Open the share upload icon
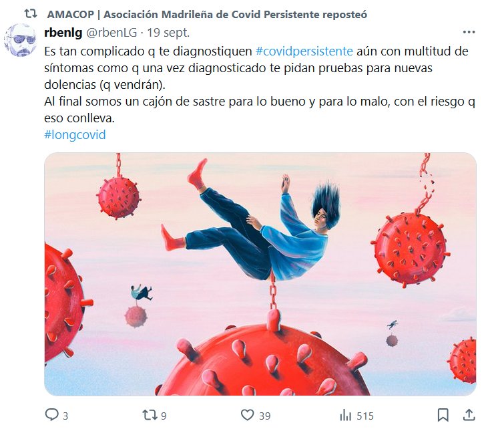 [x=469, y=415]
